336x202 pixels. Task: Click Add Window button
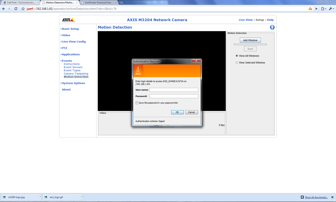point(250,40)
